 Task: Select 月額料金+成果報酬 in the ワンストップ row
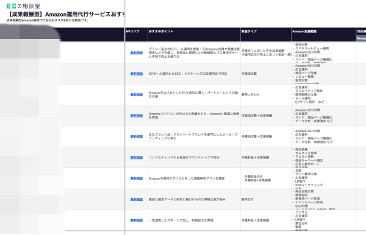(x=255, y=158)
